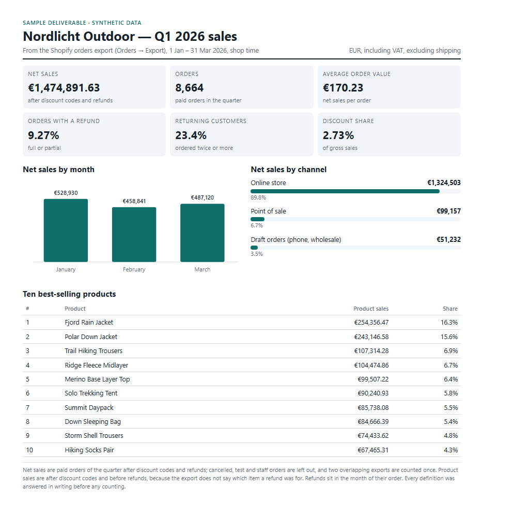Click the March bar in the chart

pyautogui.click(x=203, y=233)
